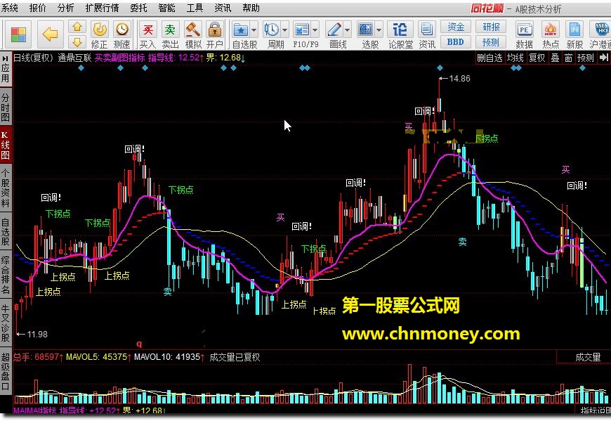
Task: Click the colorful home grid icon
Action: pyautogui.click(x=18, y=34)
